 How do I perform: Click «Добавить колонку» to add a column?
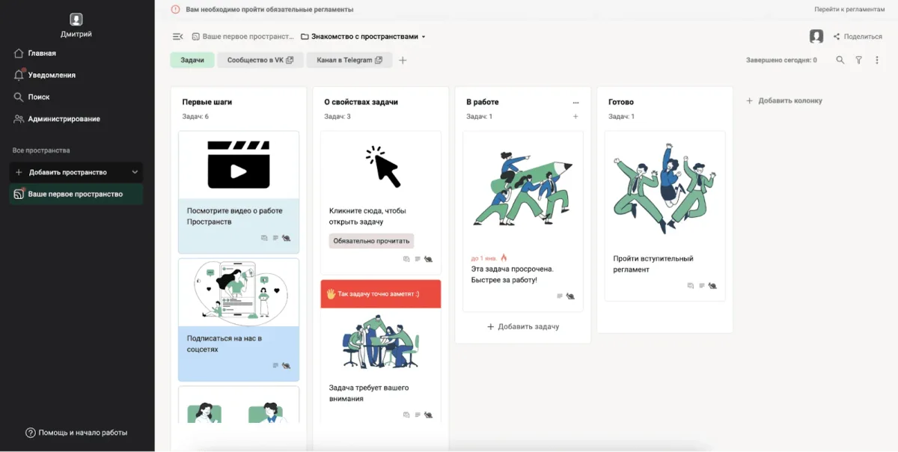click(x=784, y=100)
